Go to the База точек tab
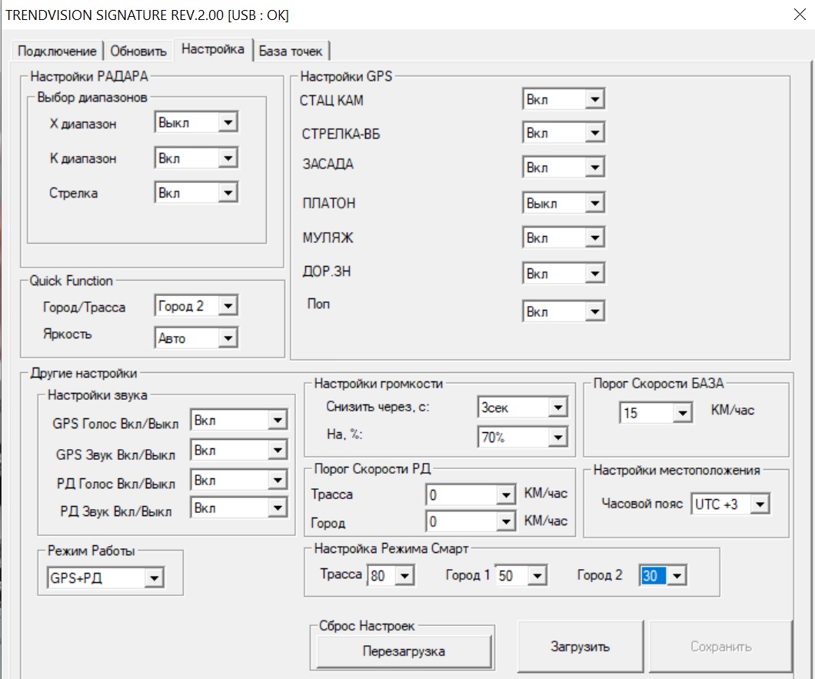This screenshot has height=679, width=815. (x=291, y=52)
